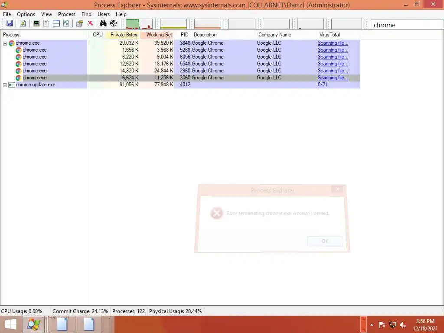Click the 39,920 K Working Set value
This screenshot has height=333, width=444.
[163, 43]
